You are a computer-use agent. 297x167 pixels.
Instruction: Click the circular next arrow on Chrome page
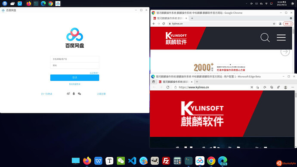click(285, 52)
